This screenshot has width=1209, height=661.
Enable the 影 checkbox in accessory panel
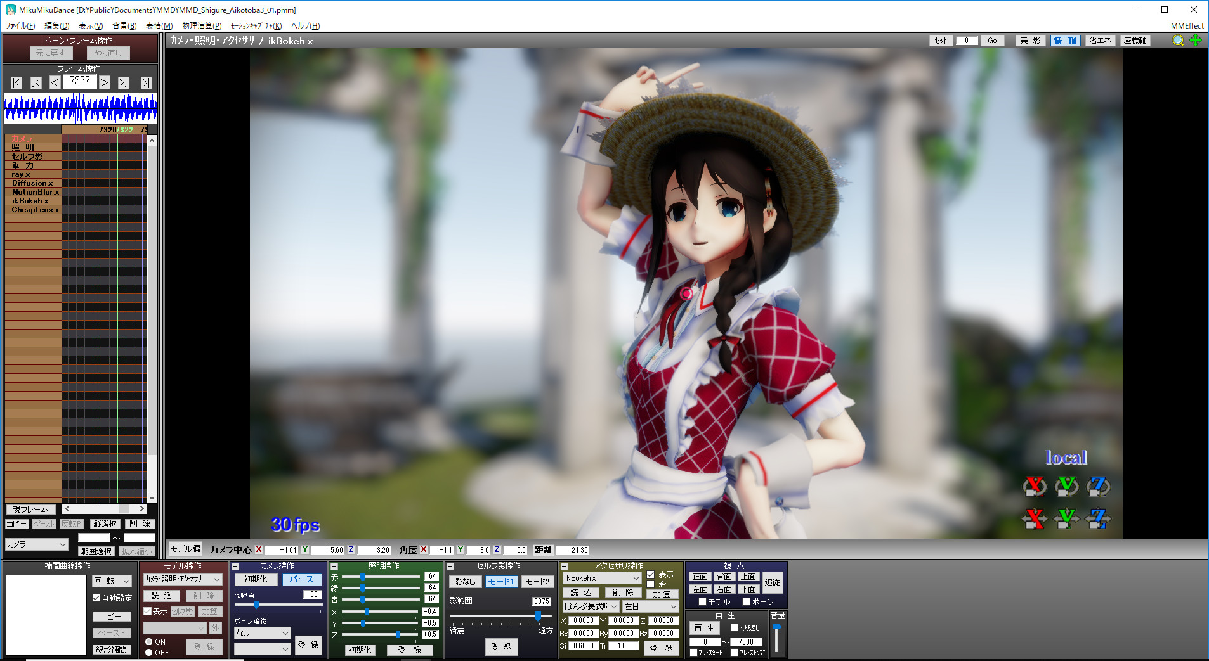(651, 584)
